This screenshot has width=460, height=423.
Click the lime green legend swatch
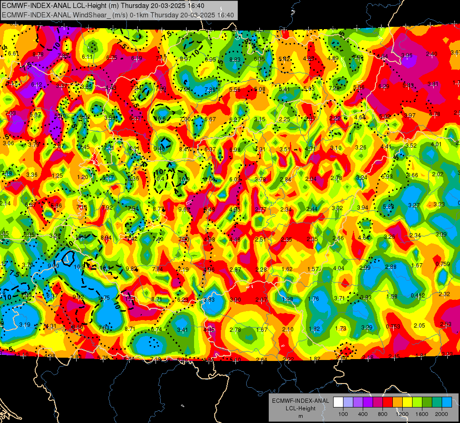417,402
